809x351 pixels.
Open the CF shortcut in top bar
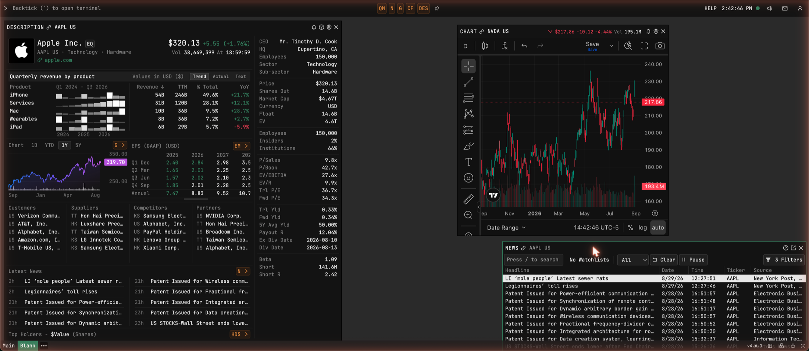(410, 8)
